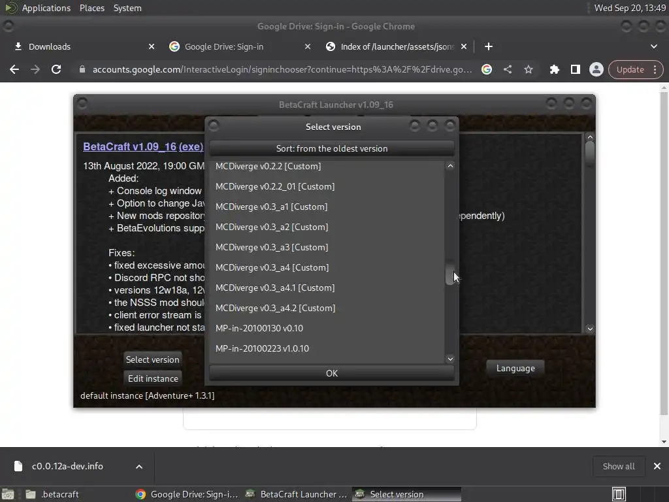The width and height of the screenshot is (669, 502).
Task: Click the Select version button in the launcher
Action: coord(152,360)
